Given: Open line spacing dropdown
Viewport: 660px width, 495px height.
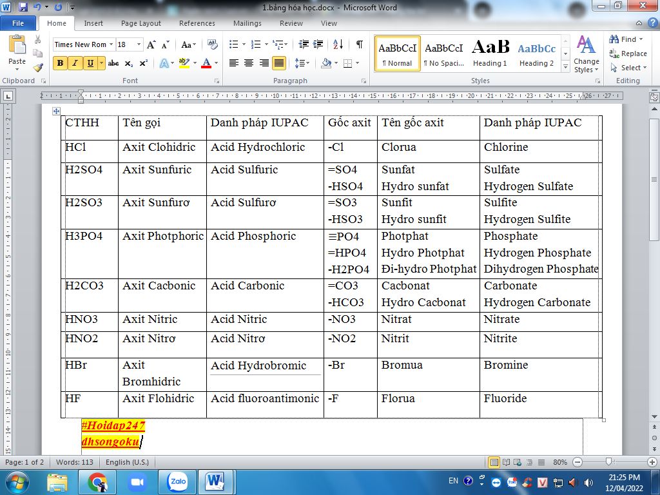Looking at the screenshot, I should [302, 64].
